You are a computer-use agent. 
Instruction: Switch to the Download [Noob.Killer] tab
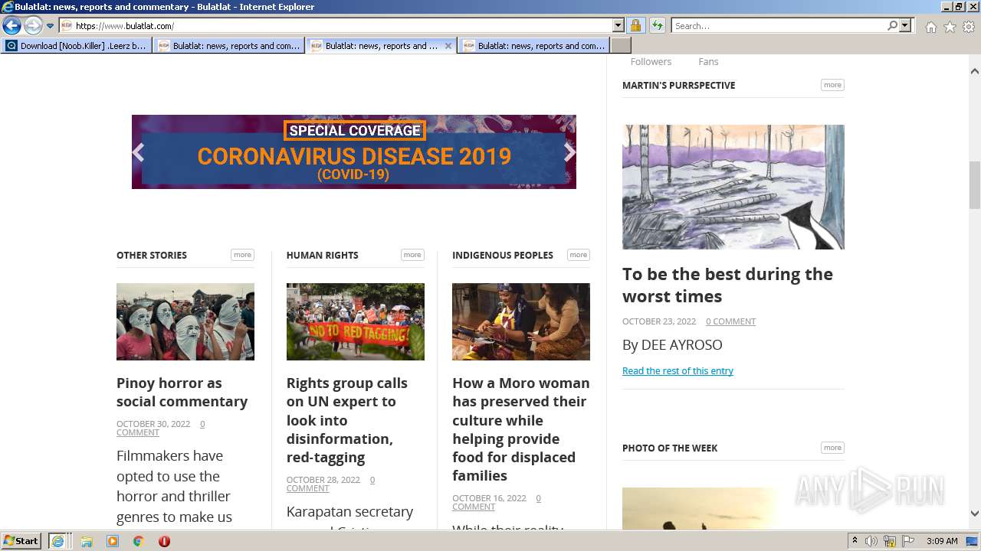[x=76, y=46]
